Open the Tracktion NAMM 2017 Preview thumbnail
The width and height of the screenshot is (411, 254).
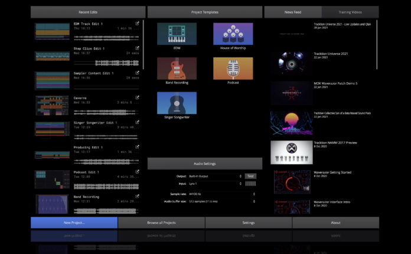click(291, 152)
